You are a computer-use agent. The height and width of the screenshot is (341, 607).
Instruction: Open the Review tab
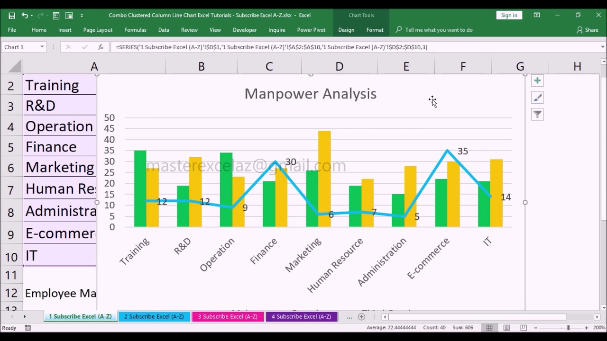point(189,30)
